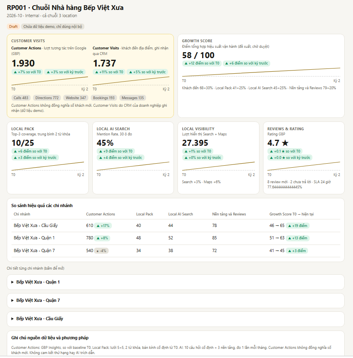The height and width of the screenshot is (358, 353).
Task: Click the Local Pack column header
Action: 144,214
